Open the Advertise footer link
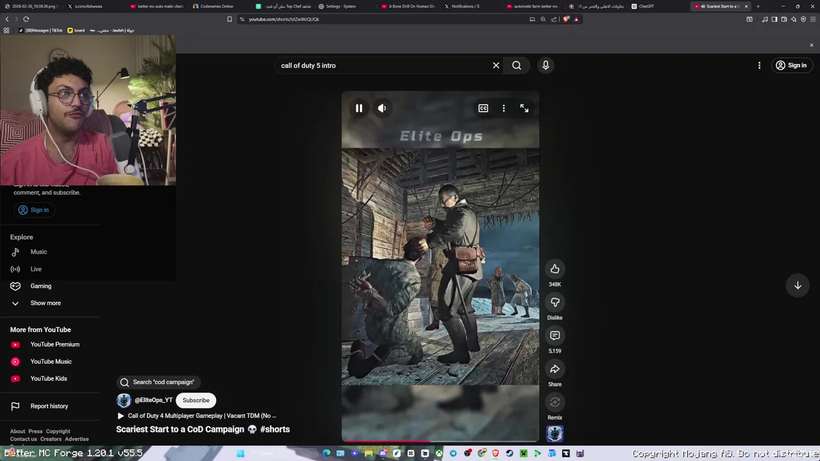 (76, 439)
